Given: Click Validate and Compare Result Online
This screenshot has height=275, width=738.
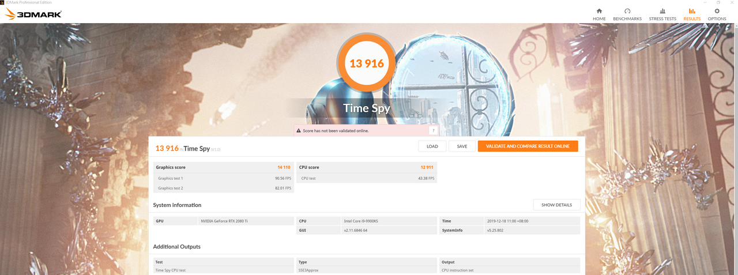Looking at the screenshot, I should [528, 146].
